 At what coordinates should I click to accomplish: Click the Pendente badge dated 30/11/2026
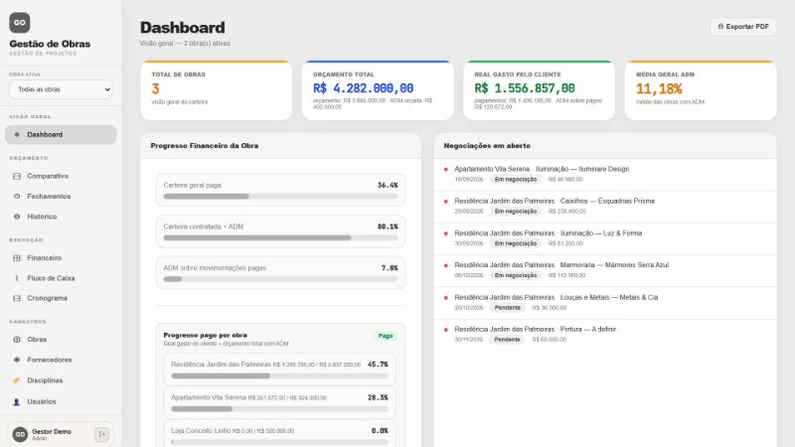pos(508,340)
